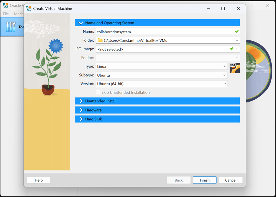Maximize the Oracle VirtualBox Manager window
The height and width of the screenshot is (197, 276).
[252, 6]
